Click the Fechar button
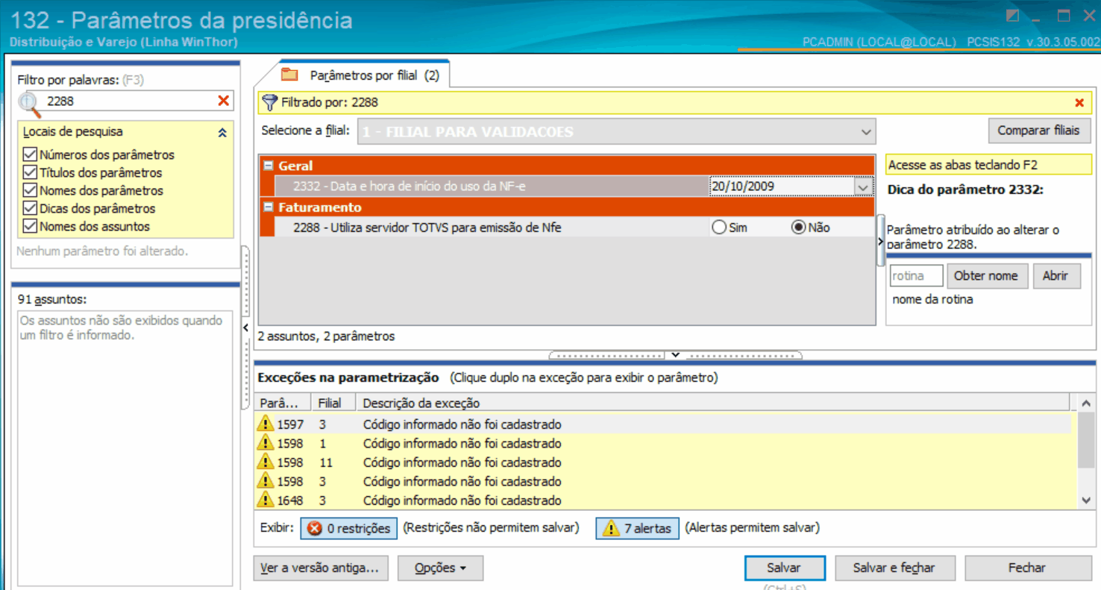1101x590 pixels. tap(1027, 568)
